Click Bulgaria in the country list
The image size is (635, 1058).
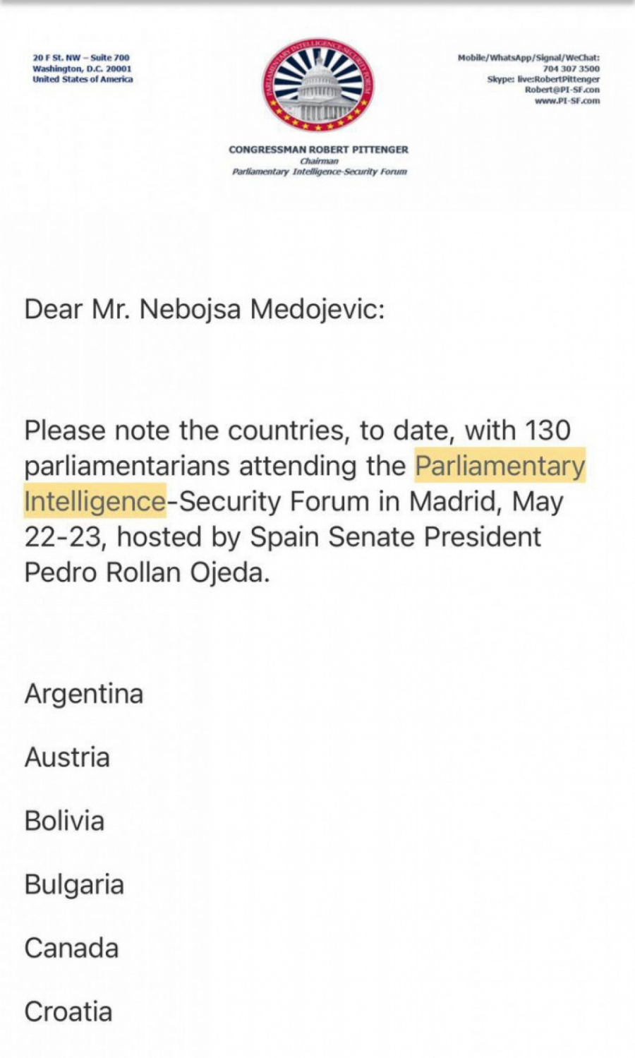click(74, 884)
